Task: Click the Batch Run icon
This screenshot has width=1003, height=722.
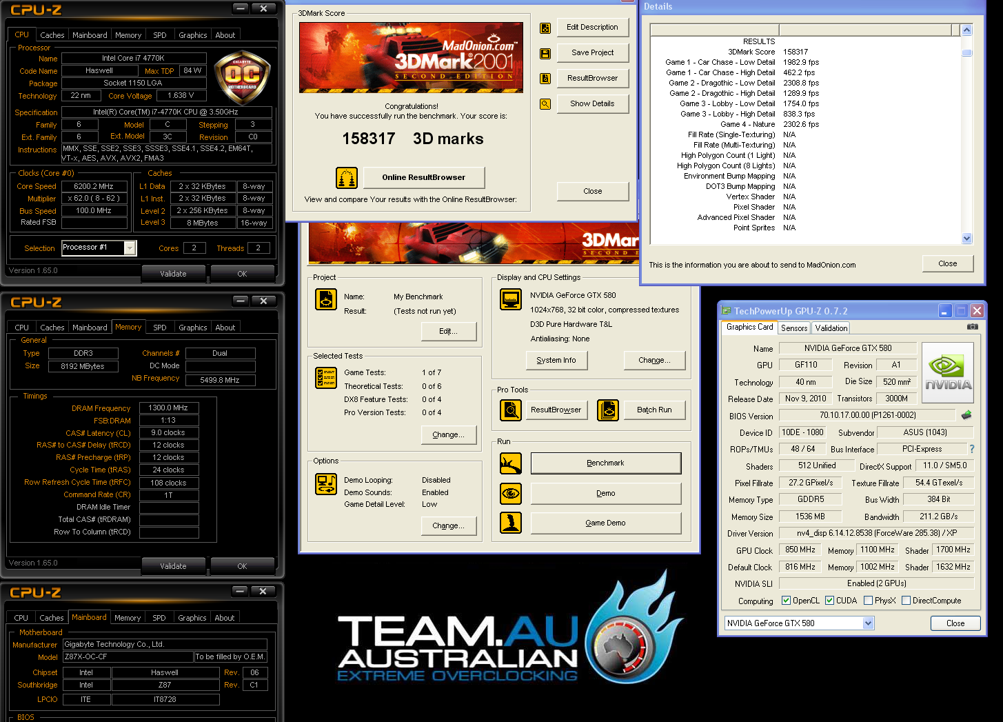Action: point(607,410)
